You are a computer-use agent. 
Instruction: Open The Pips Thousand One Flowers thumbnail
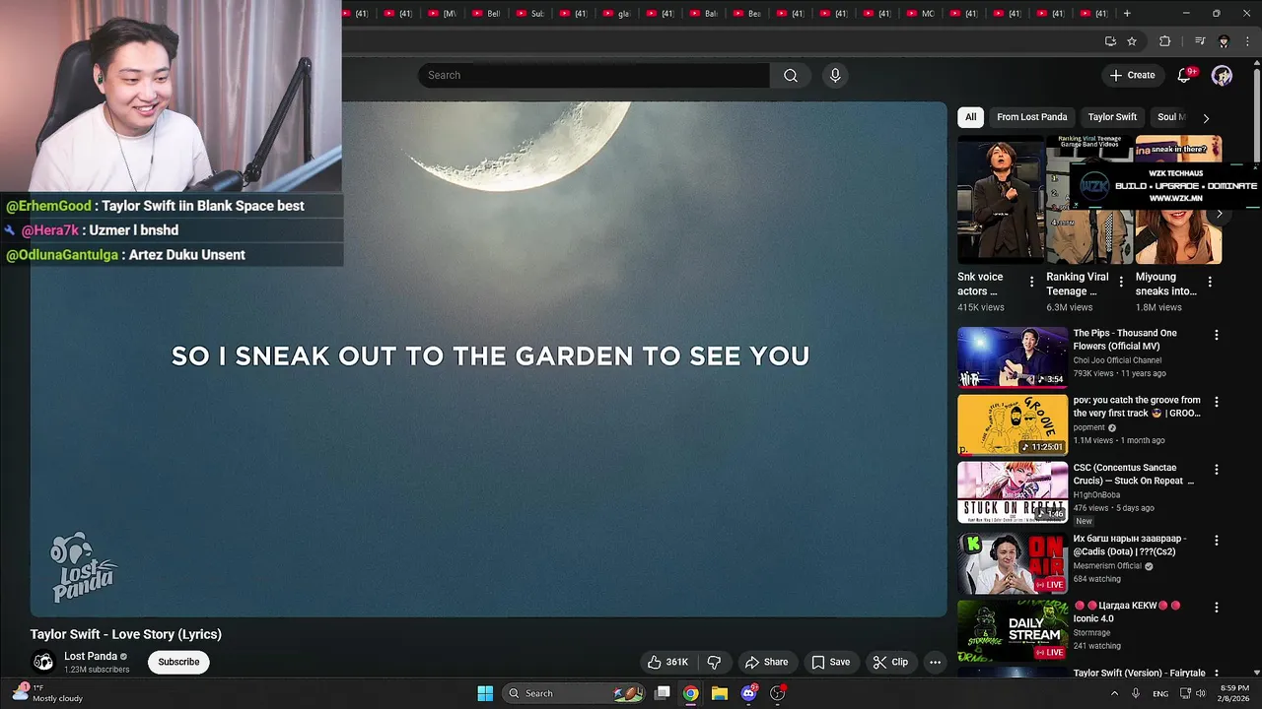pos(1013,357)
